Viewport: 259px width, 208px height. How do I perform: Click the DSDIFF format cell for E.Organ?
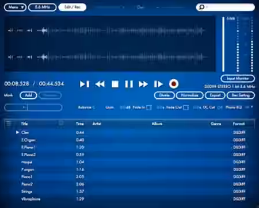click(x=239, y=140)
